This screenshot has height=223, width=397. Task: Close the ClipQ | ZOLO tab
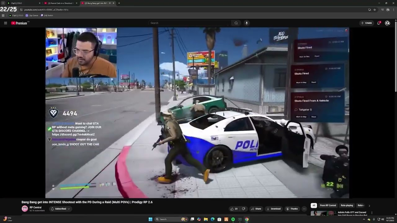coord(40,3)
